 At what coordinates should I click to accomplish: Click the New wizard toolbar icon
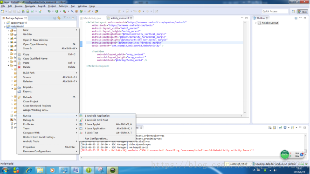(x=2, y=12)
